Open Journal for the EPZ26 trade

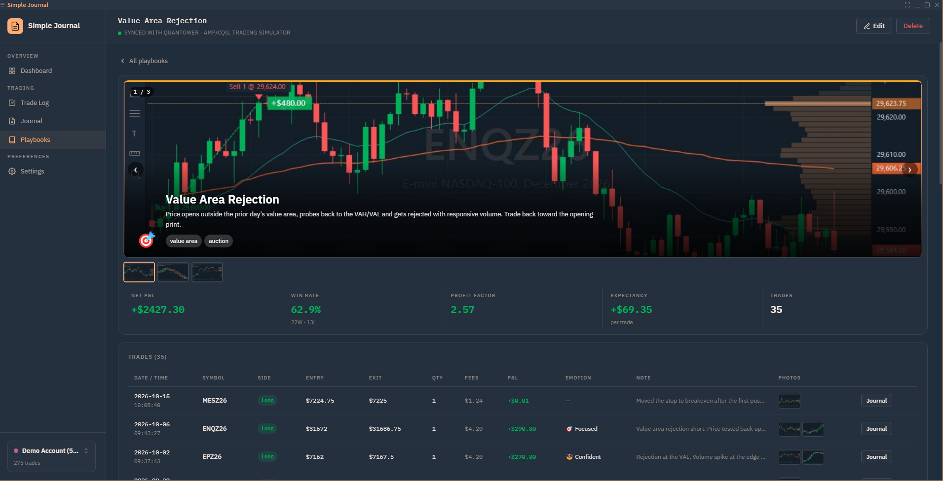tap(876, 457)
